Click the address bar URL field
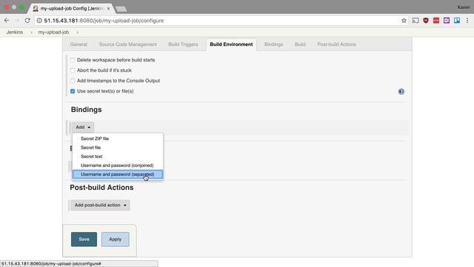Viewport: 474px width, 267px height. coord(221,21)
